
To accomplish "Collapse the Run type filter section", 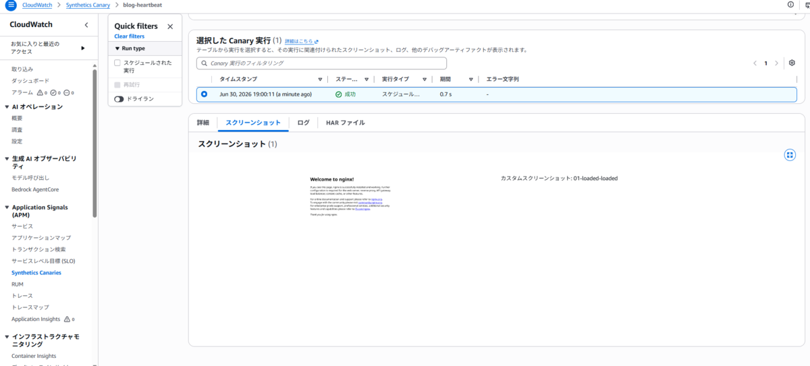I will [117, 49].
